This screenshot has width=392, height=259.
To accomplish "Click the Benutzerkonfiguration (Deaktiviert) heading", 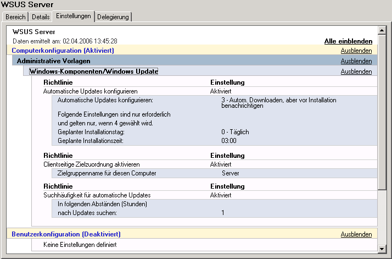I will (66, 234).
